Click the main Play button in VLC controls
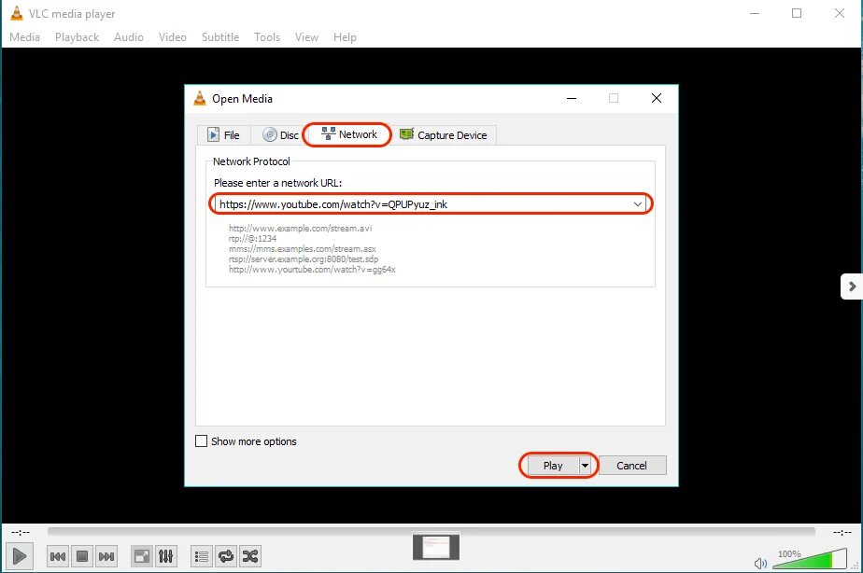The height and width of the screenshot is (573, 863). (20, 556)
